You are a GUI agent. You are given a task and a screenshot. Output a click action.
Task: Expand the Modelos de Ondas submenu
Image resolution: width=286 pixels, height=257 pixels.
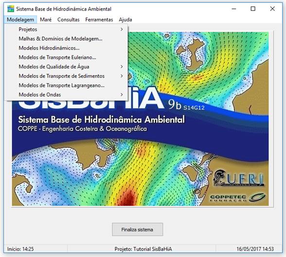tap(66, 95)
